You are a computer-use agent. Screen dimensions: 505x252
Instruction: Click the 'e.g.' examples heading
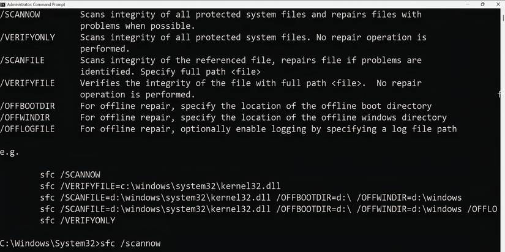click(x=10, y=152)
